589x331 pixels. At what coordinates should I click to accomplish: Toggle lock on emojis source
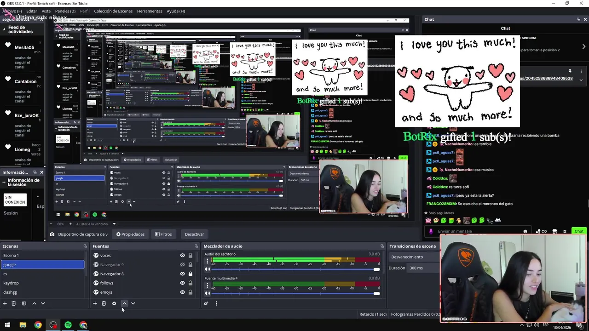click(191, 292)
